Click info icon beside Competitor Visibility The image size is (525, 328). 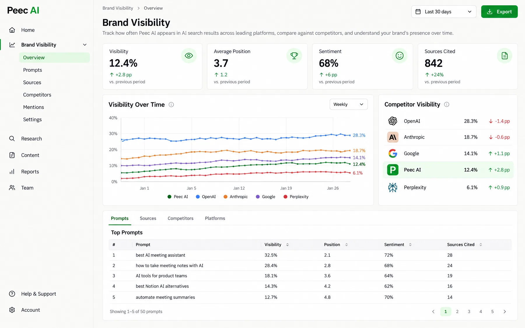[x=447, y=104]
